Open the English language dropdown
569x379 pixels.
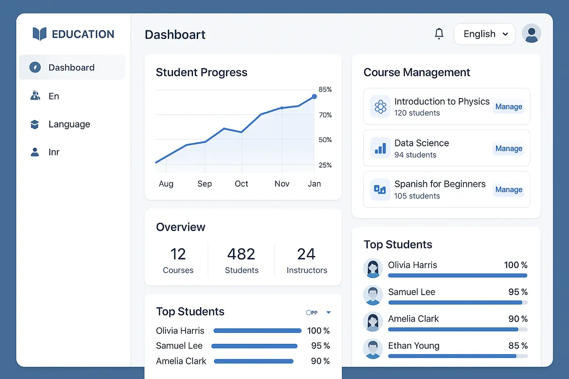(484, 34)
